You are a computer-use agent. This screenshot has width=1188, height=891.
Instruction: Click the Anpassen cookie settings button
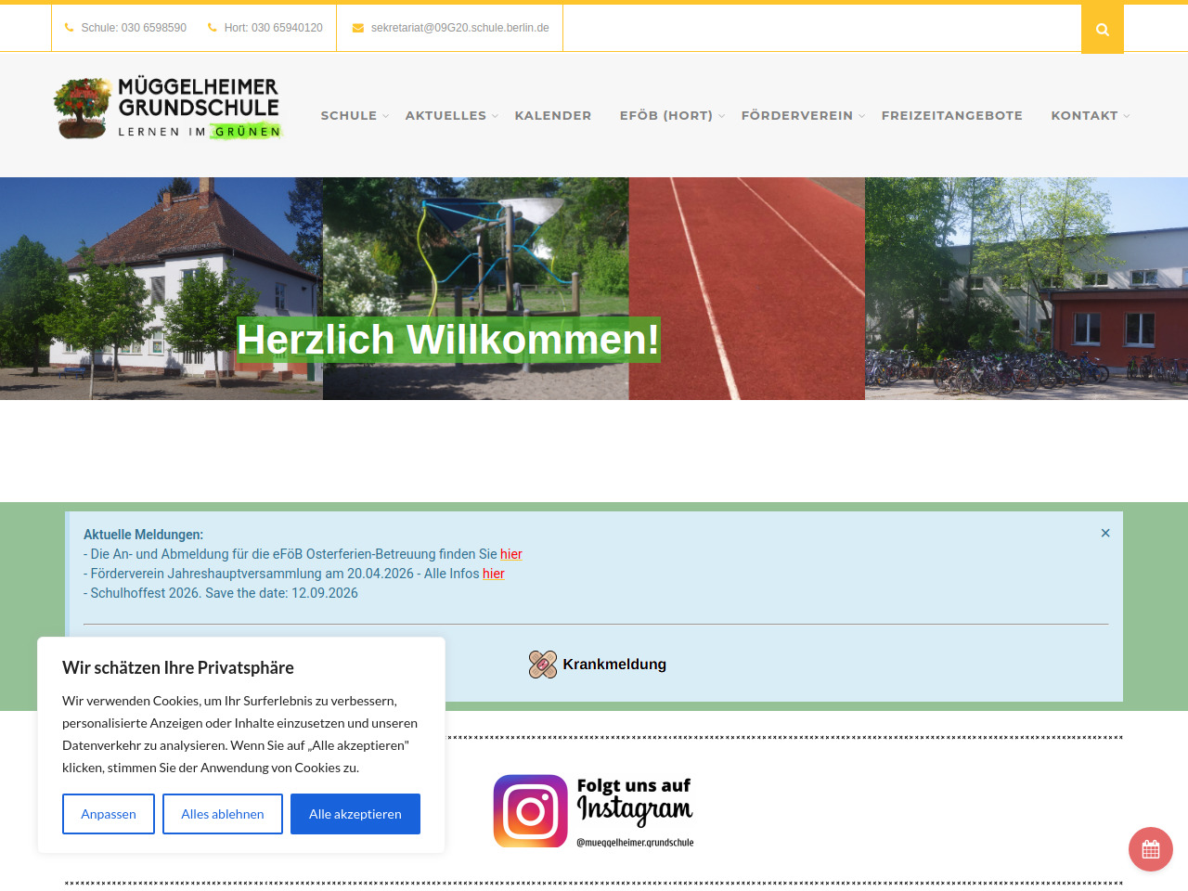[x=108, y=814]
